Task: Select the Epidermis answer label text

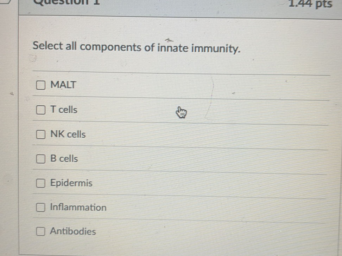Action: click(71, 183)
